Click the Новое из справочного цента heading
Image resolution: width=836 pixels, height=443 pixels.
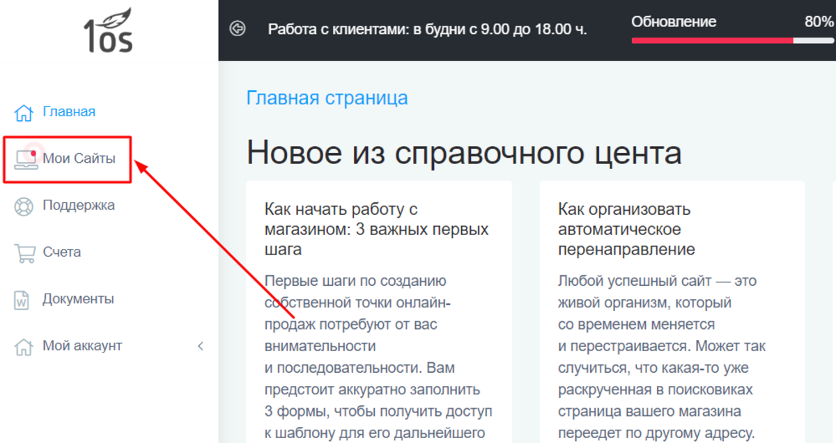tap(464, 153)
